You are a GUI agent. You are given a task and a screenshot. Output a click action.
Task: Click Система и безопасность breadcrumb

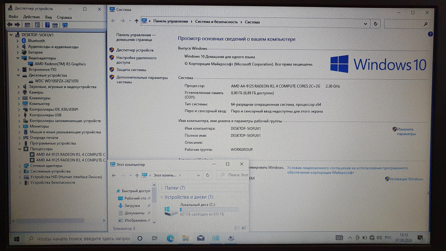point(216,22)
